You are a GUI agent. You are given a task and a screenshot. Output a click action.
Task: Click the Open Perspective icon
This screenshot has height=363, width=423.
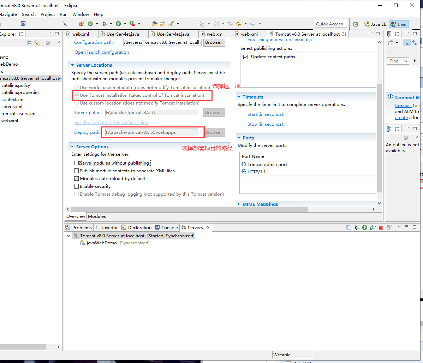coord(356,24)
